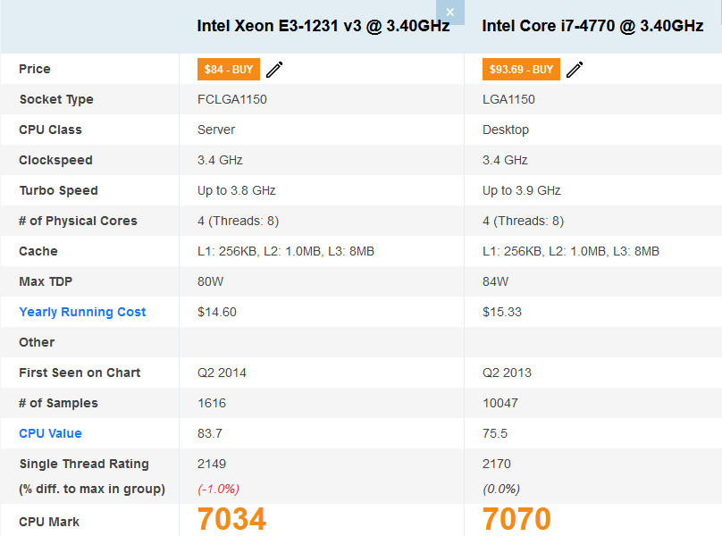The width and height of the screenshot is (722, 536).
Task: Select the Xeon column's 3.4 GHz clockspeed
Action: coord(220,160)
